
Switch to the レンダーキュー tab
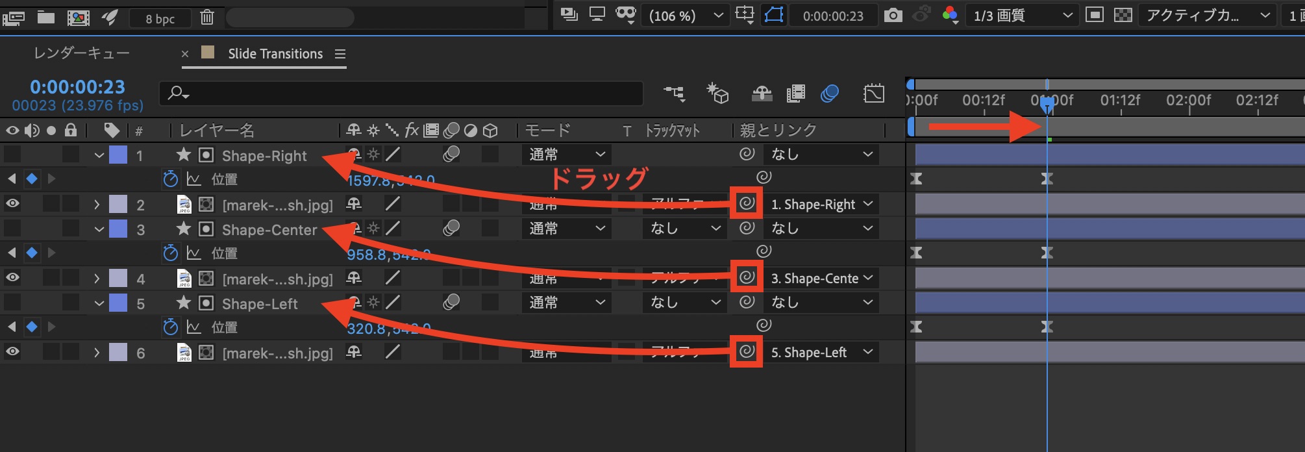(x=82, y=53)
